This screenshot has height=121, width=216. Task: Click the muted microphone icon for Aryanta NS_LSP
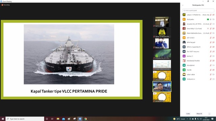tap(211, 24)
